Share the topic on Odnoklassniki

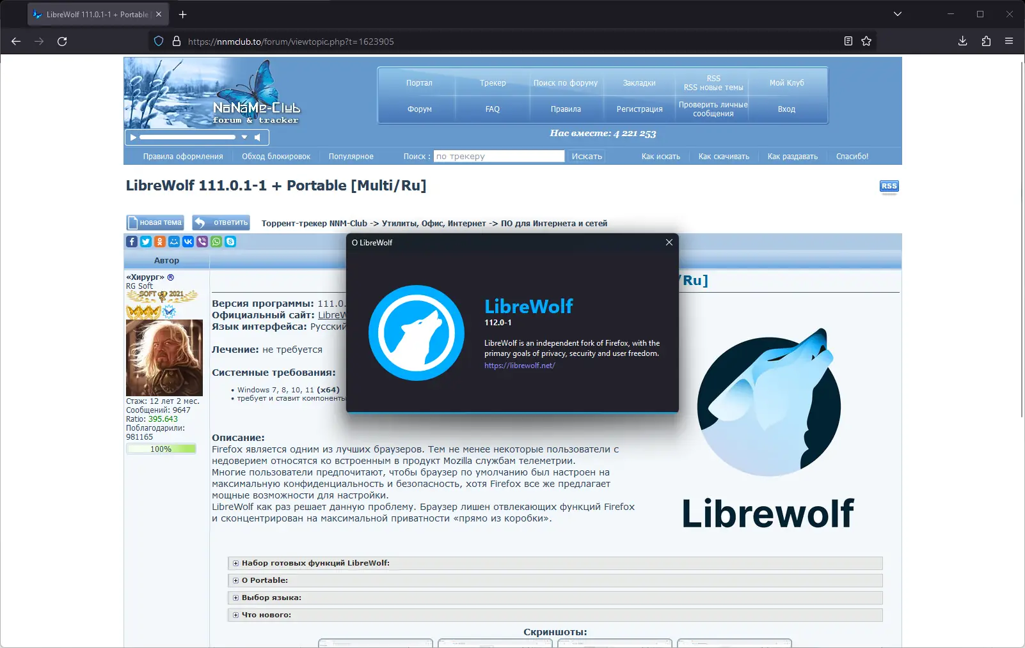pos(160,242)
